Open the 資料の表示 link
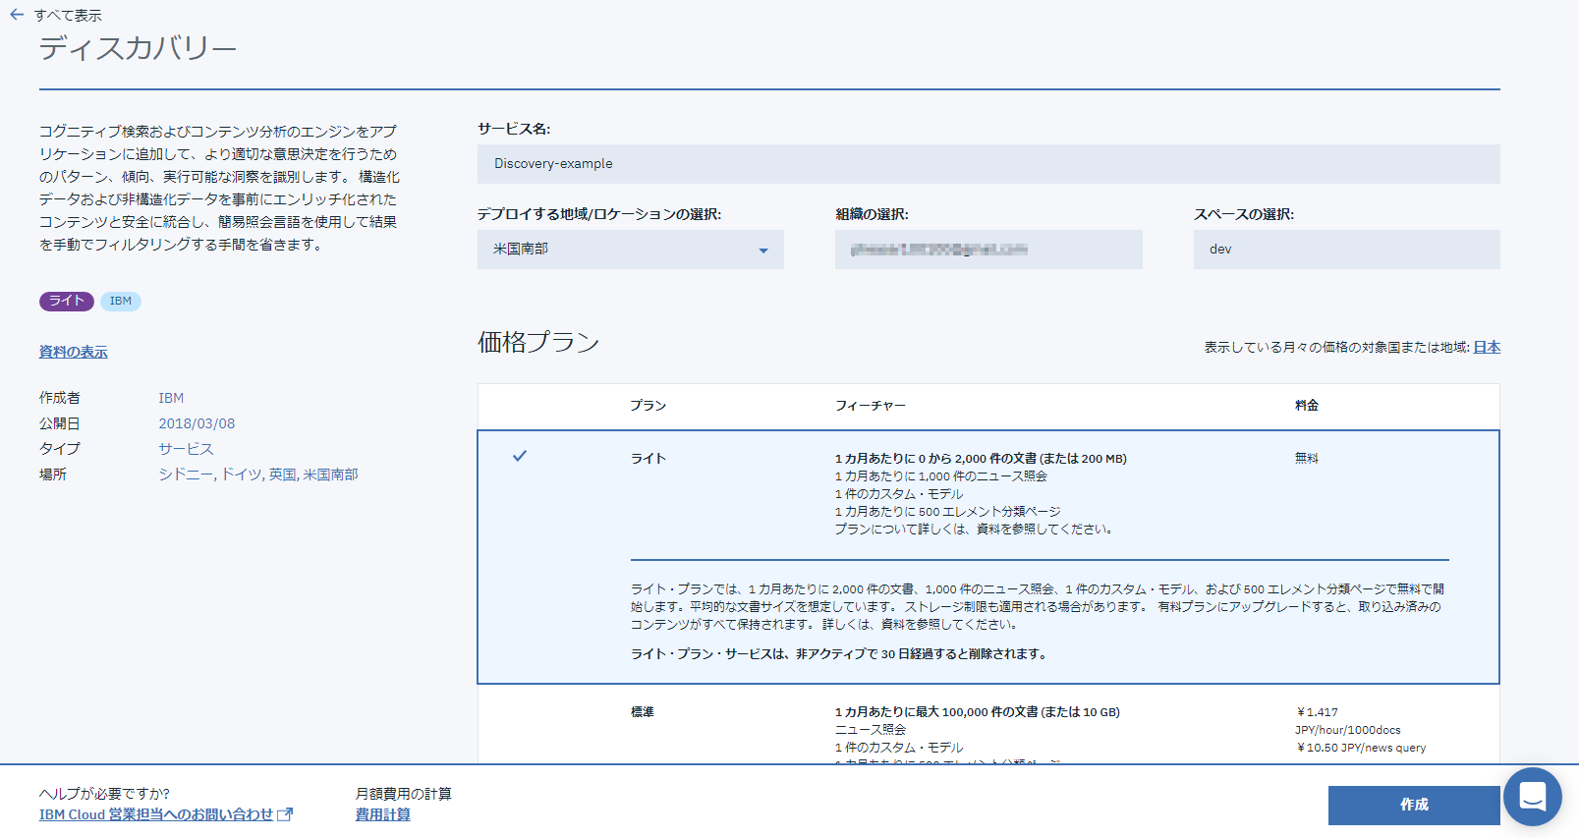Image resolution: width=1579 pixels, height=838 pixels. tap(74, 352)
